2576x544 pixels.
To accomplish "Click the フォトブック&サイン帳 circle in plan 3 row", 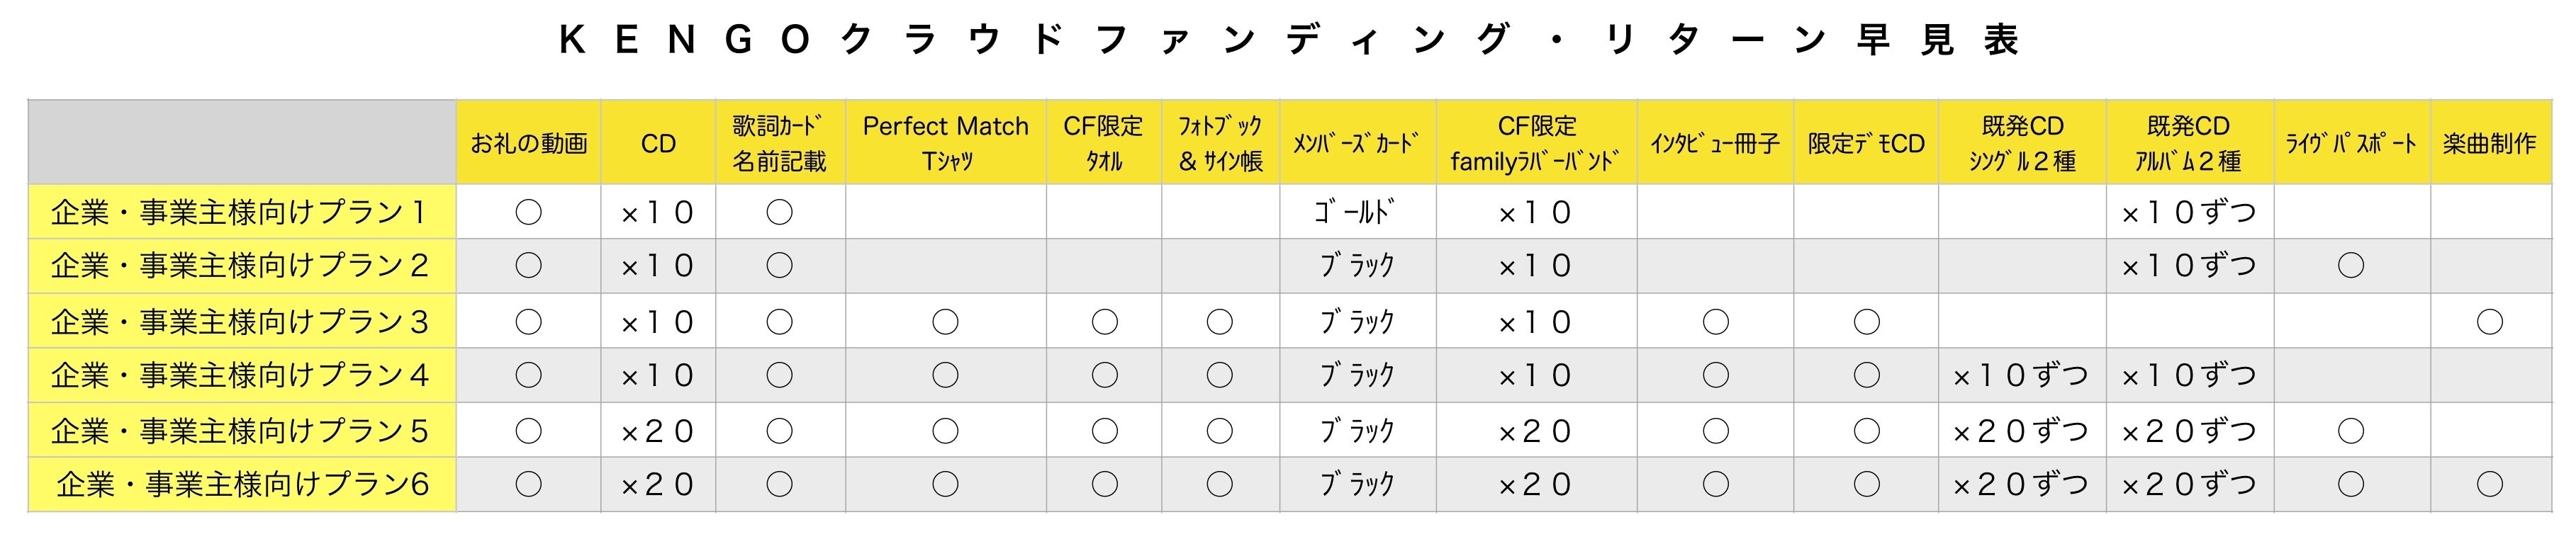I will [1219, 322].
